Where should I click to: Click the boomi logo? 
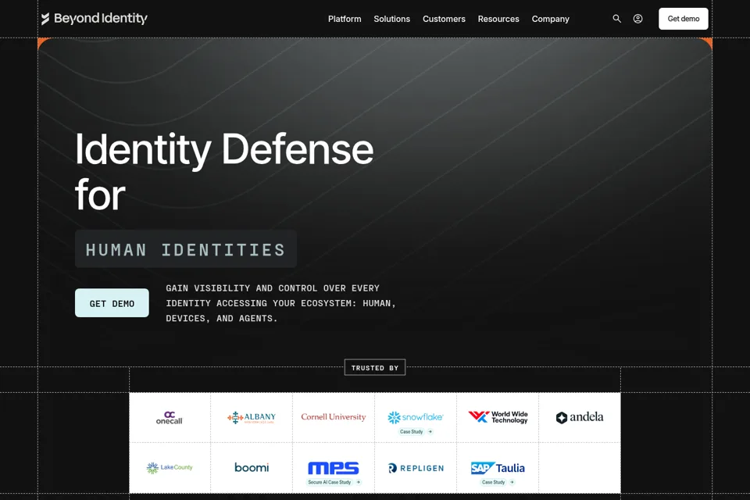point(252,467)
